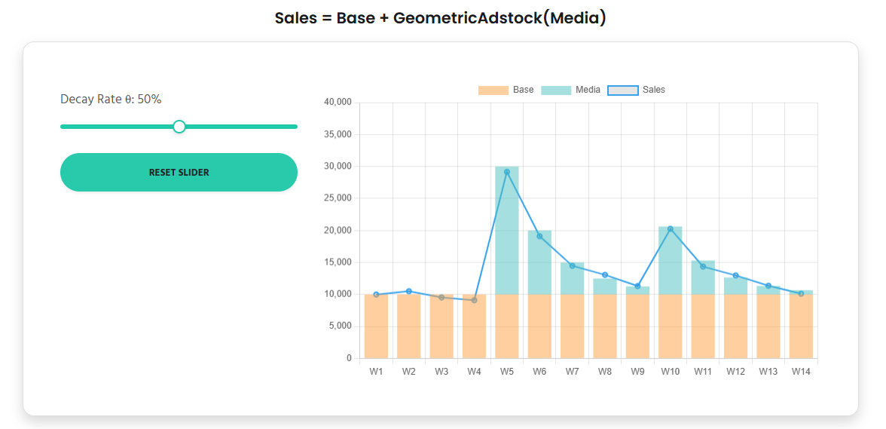Click the Sales data point at W10
Image resolution: width=886 pixels, height=429 pixels.
point(671,228)
